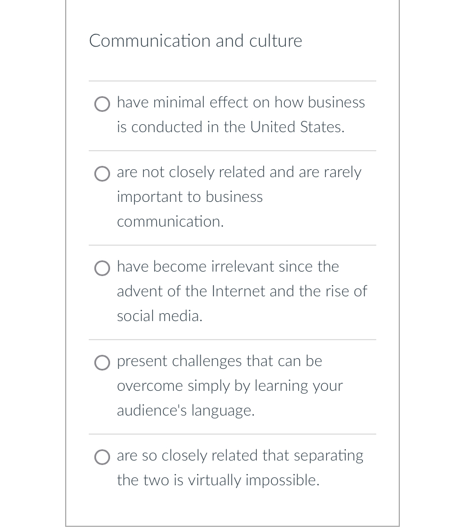Click the last answer's radio circle
The width and height of the screenshot is (465, 528).
coord(102,457)
